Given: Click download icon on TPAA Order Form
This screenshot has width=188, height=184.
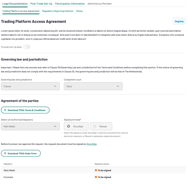Looking at the screenshot, I should tap(5, 153).
